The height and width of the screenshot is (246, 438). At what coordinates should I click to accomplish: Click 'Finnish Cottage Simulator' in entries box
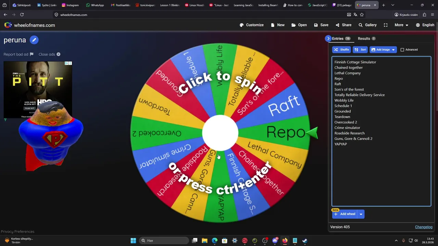click(x=355, y=62)
